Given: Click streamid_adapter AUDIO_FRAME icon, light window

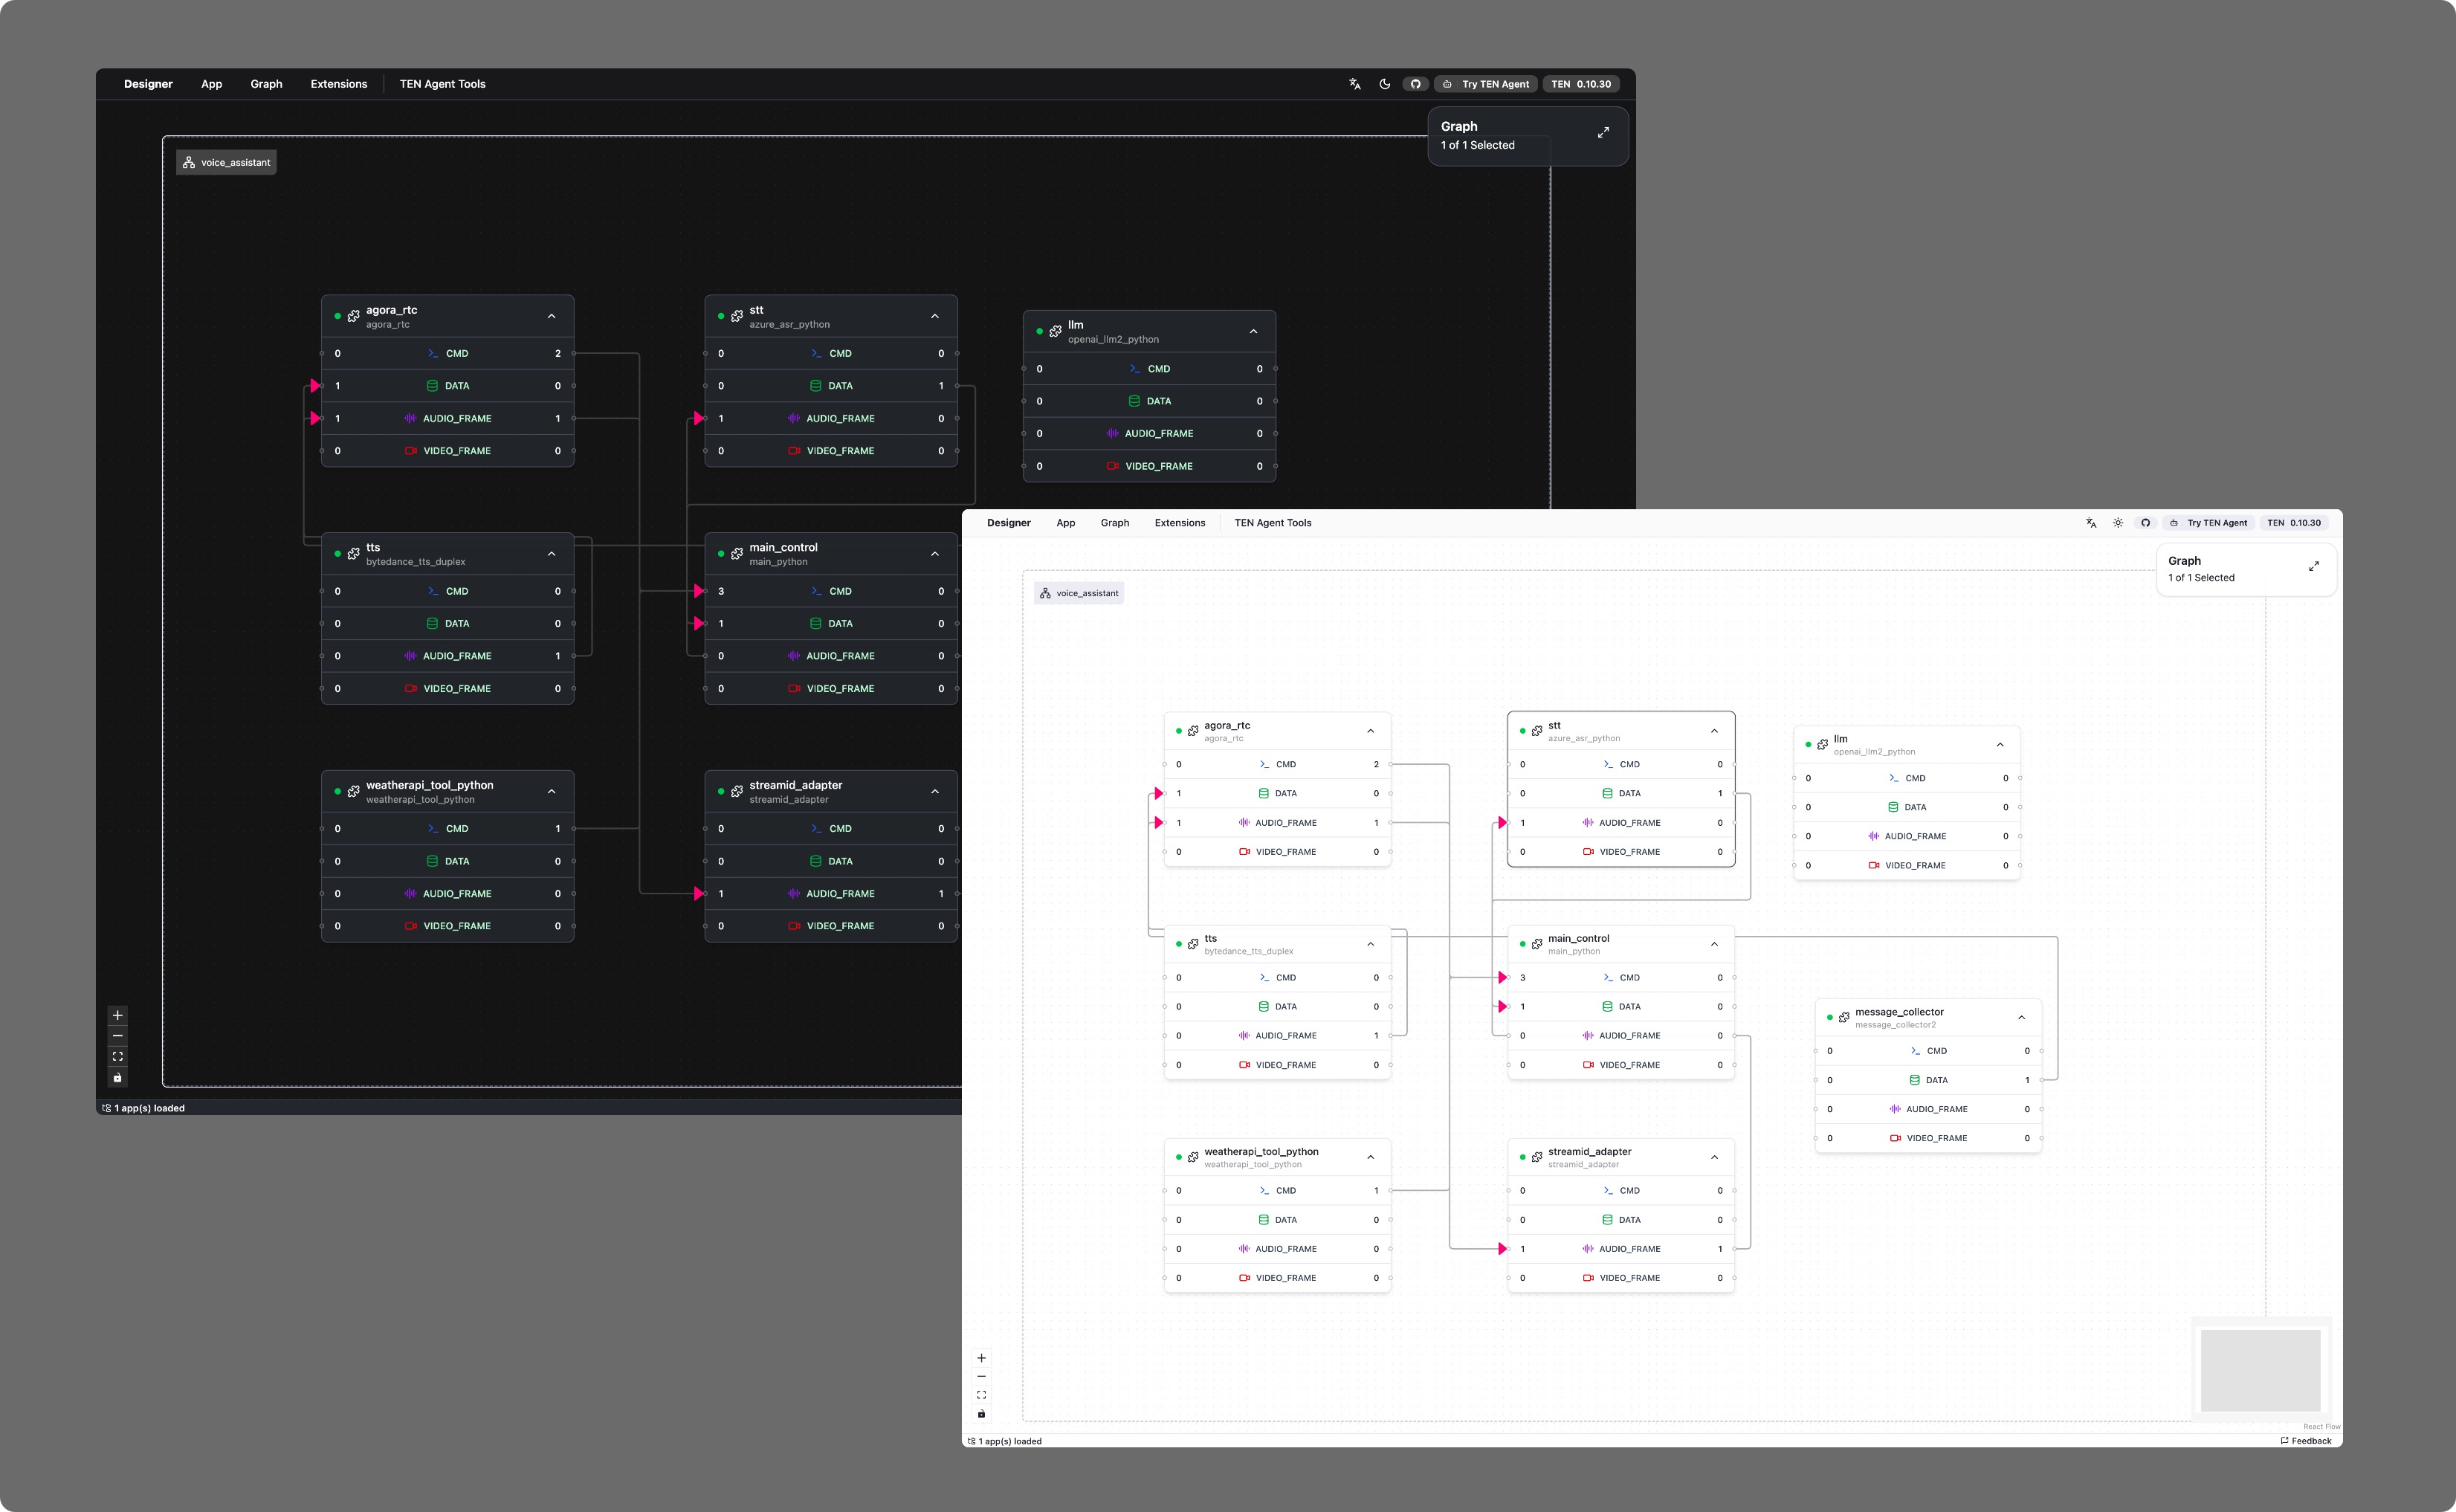Looking at the screenshot, I should 1588,1249.
